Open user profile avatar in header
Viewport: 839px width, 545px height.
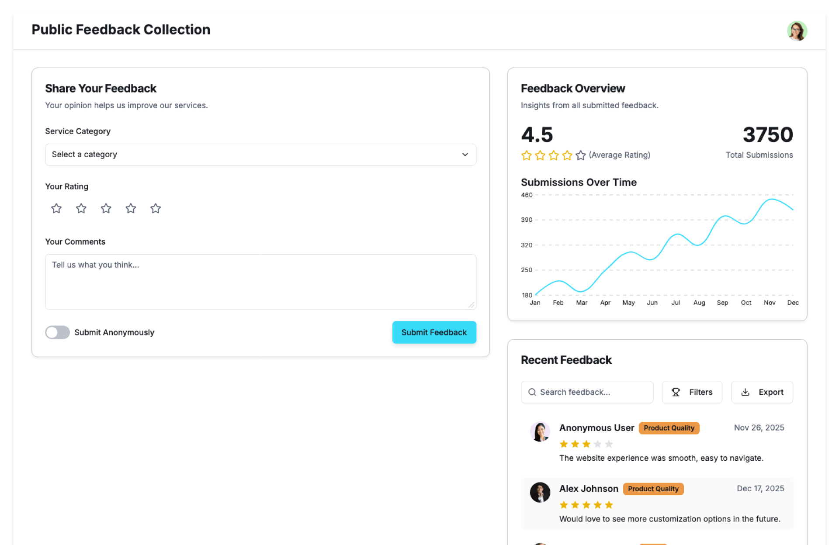click(x=797, y=31)
